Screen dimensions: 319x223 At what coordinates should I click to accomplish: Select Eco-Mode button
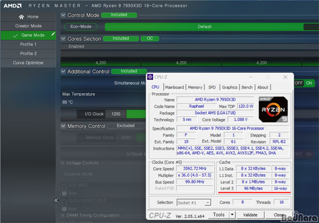81,27
